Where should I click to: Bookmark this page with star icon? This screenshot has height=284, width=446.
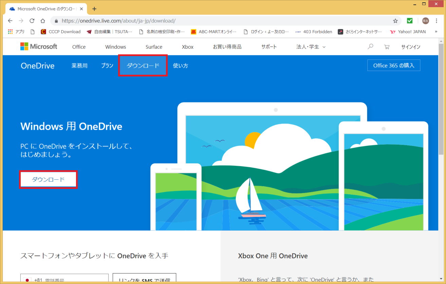tap(395, 21)
